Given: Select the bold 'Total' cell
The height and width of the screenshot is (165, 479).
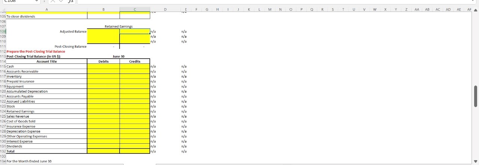Looking at the screenshot, I should [x=47, y=151].
